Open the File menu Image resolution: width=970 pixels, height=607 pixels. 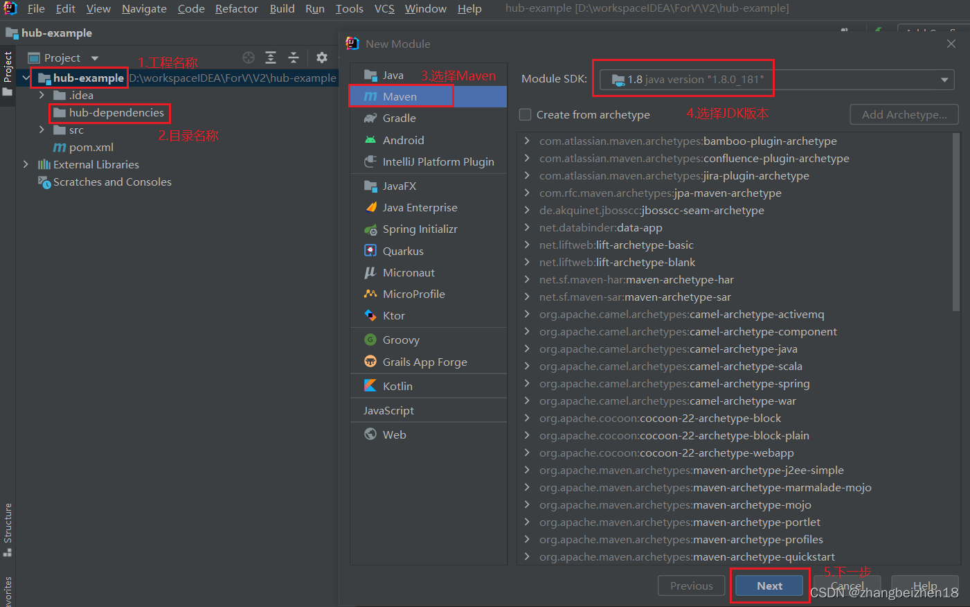(36, 8)
